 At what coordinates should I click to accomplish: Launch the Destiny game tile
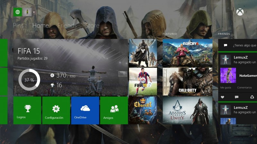143,53
